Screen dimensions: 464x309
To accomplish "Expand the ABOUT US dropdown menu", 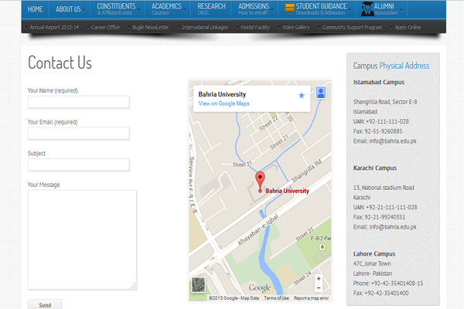I will 70,9.
